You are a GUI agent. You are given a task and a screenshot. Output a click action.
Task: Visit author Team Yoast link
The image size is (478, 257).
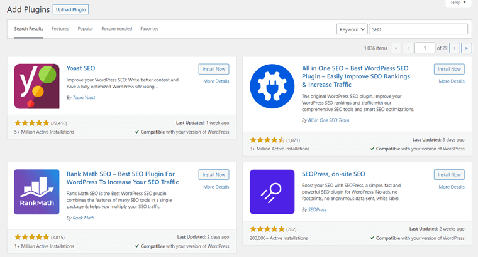[84, 98]
